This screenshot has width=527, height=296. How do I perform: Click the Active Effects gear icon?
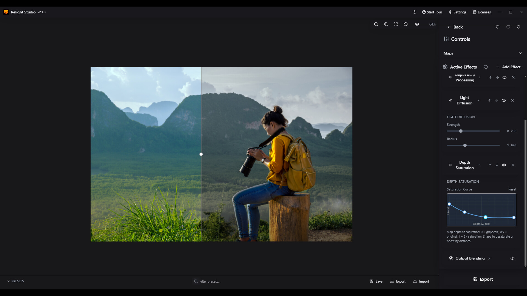tap(445, 67)
